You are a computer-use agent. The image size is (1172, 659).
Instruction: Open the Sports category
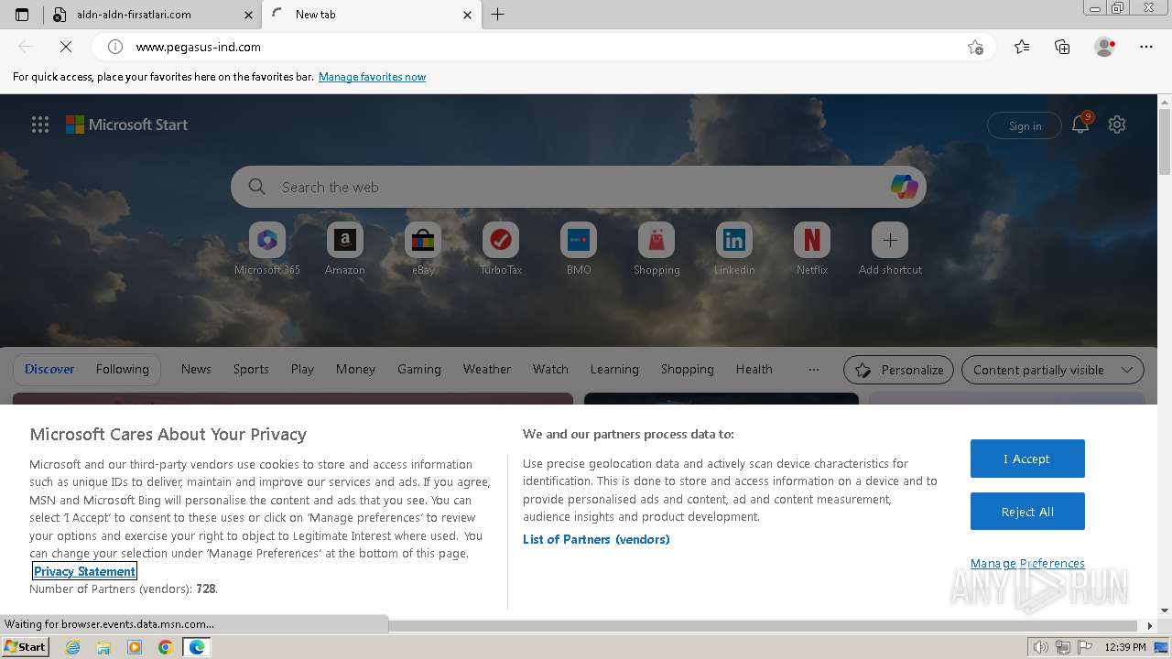click(x=251, y=369)
